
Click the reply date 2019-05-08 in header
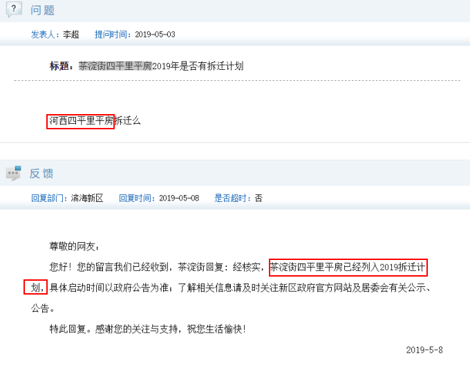coord(179,198)
